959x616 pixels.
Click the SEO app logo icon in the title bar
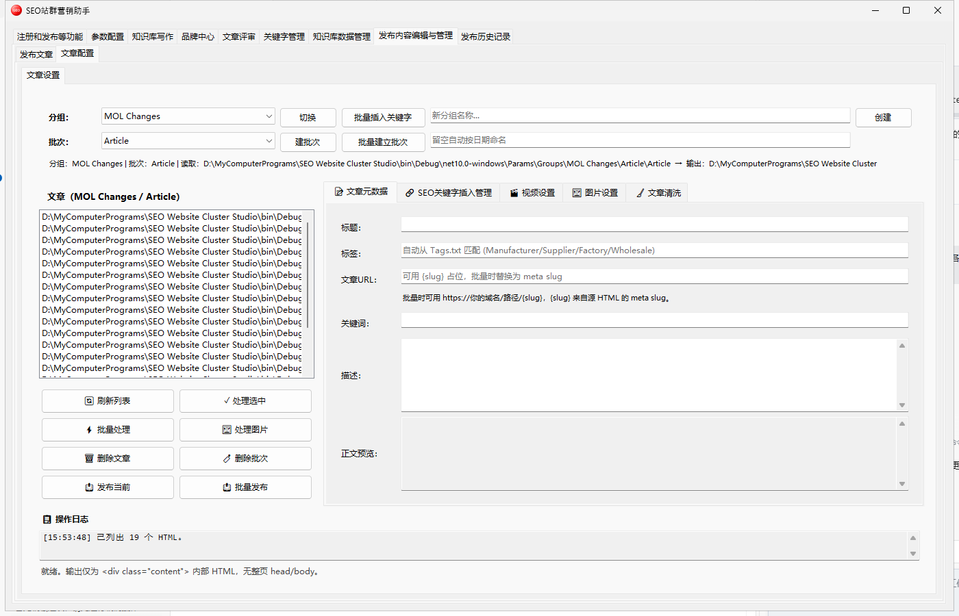tap(16, 10)
